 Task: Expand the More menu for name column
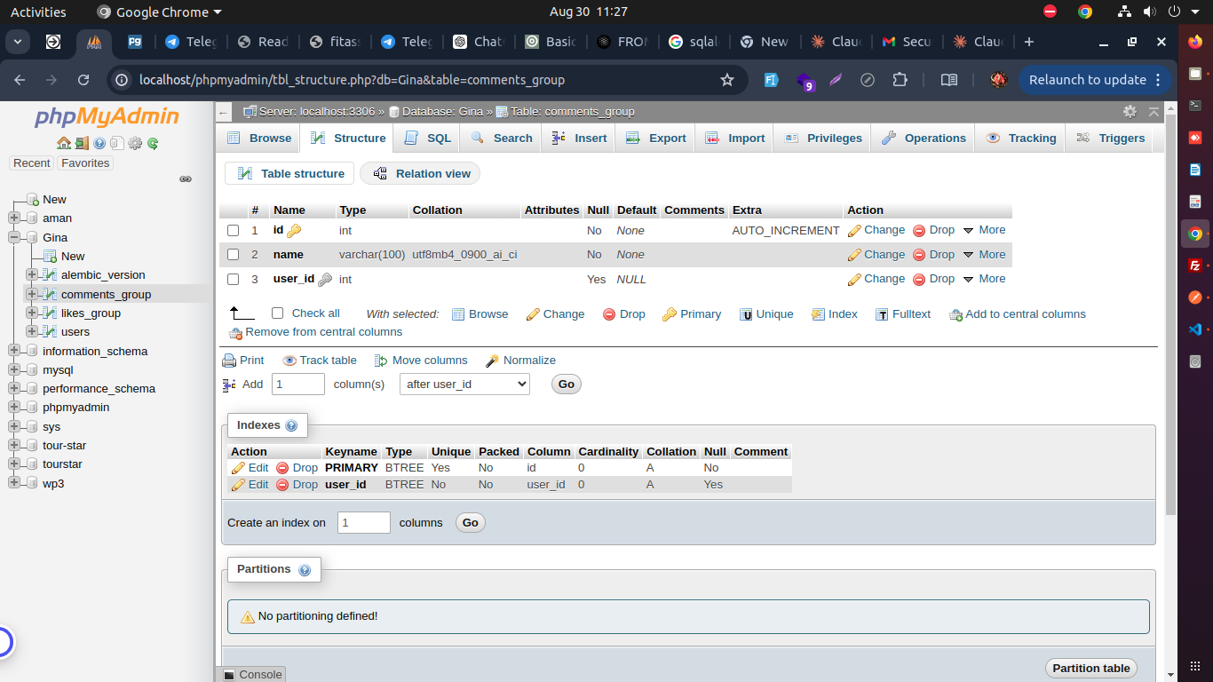point(984,255)
